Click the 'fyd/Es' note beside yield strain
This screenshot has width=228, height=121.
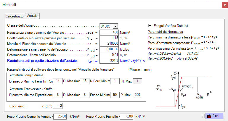(124, 49)
